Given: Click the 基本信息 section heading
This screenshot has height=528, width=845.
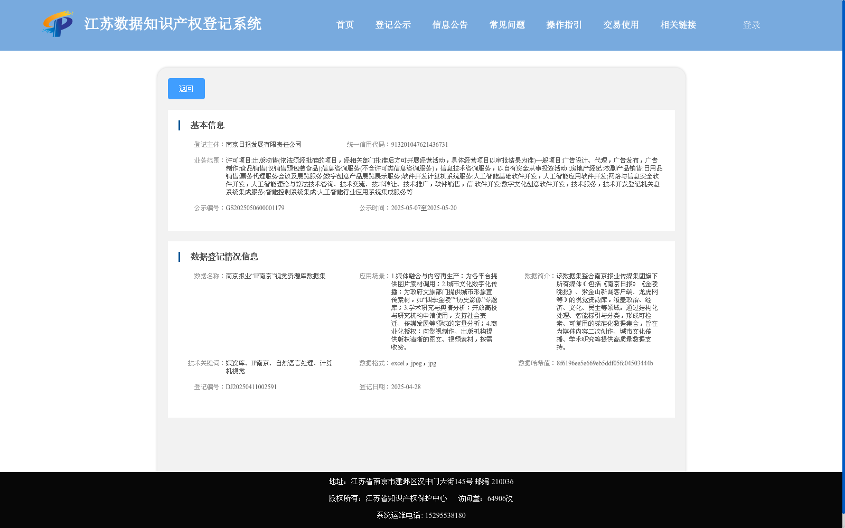Looking at the screenshot, I should pyautogui.click(x=208, y=125).
